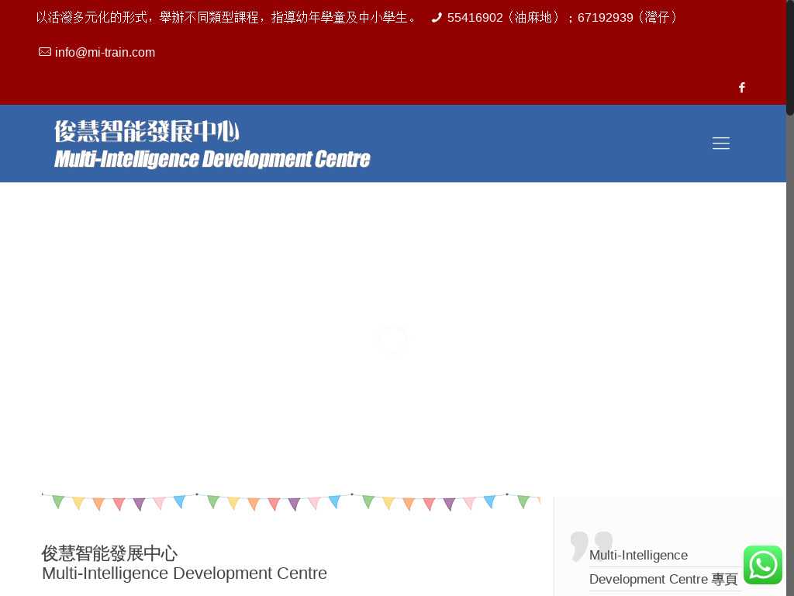The image size is (794, 596).
Task: Open Multi-Intelligence Development Centre 專頁 link
Action: [664, 567]
